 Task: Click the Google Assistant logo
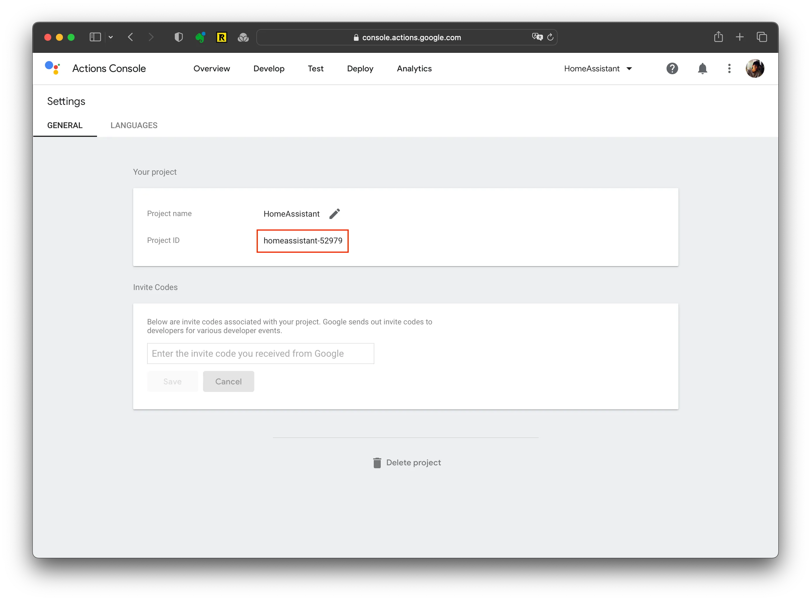click(x=52, y=68)
